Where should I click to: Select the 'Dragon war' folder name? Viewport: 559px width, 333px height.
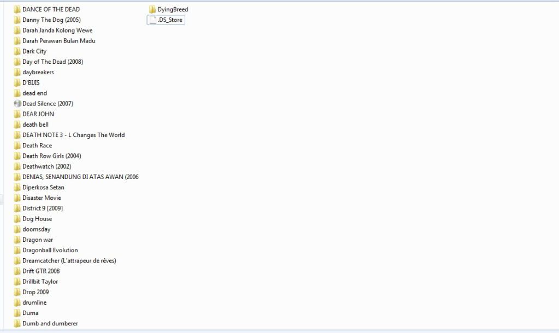pyautogui.click(x=38, y=240)
